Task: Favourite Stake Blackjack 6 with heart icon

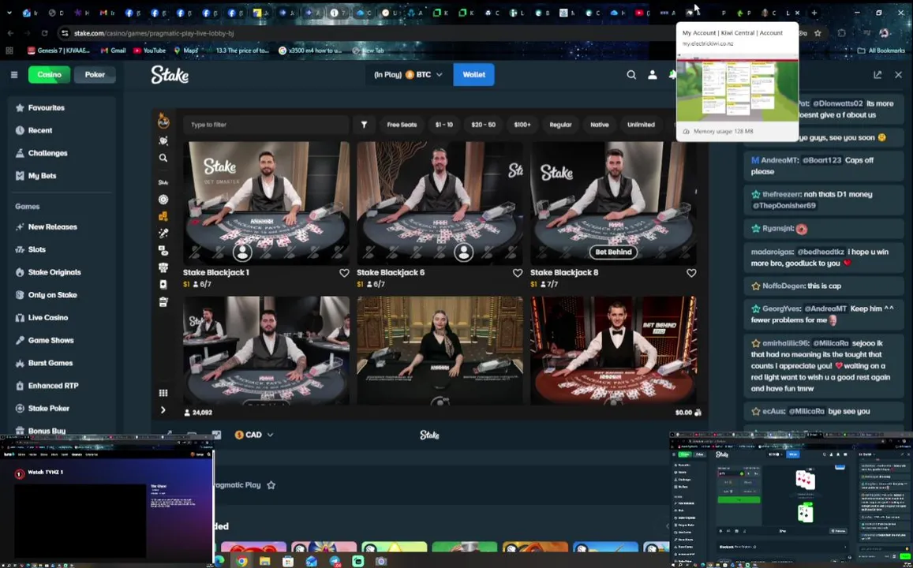Action: pyautogui.click(x=518, y=273)
